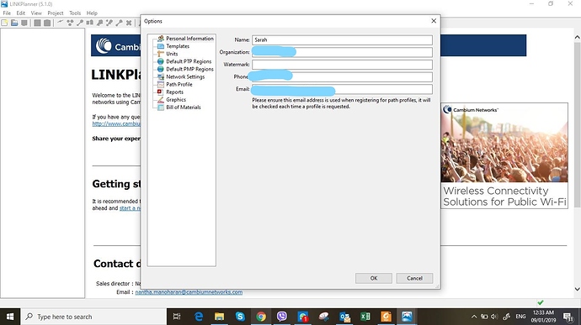Open the Project menu
Image resolution: width=581 pixels, height=325 pixels.
click(x=56, y=13)
